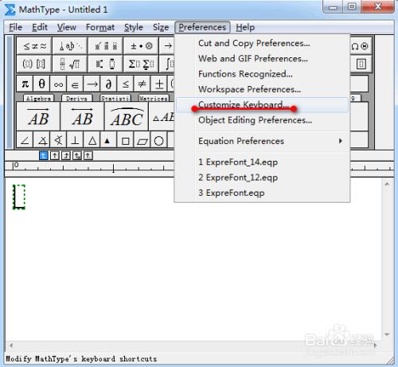Open the Format menu
The width and height of the screenshot is (398, 367).
(x=100, y=27)
